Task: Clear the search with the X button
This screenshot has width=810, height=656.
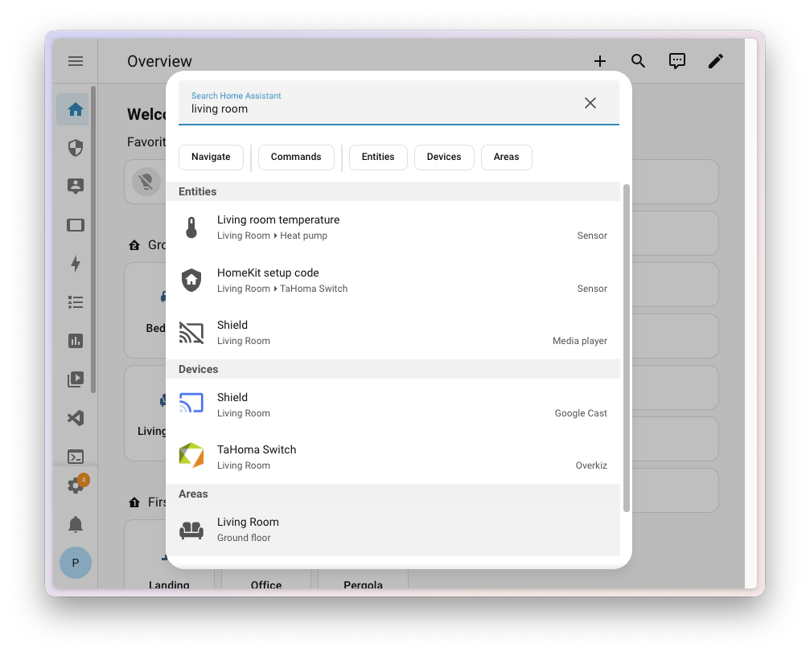Action: coord(590,103)
